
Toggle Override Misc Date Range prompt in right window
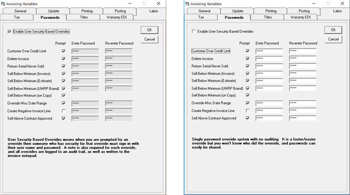[248, 103]
